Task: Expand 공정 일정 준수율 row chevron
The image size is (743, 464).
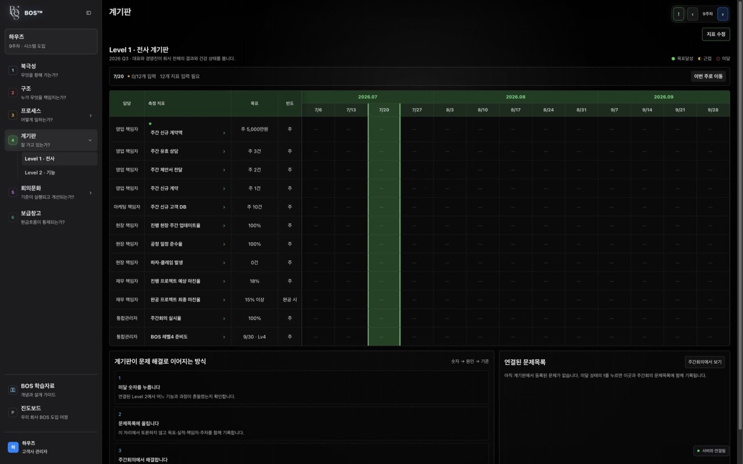Action: coord(224,244)
